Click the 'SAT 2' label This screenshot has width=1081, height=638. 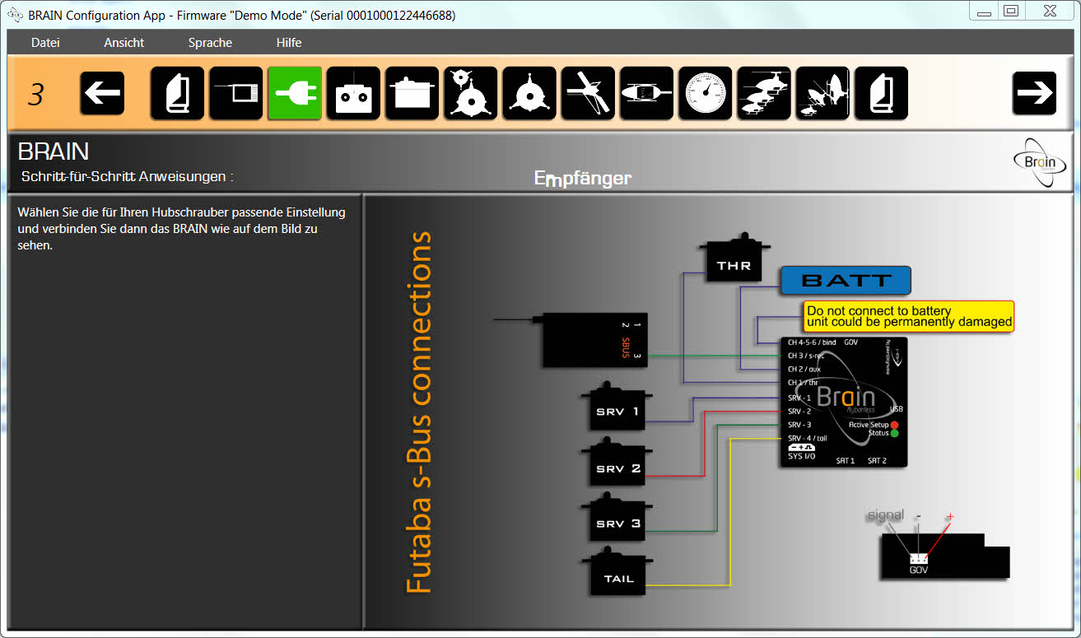click(877, 461)
